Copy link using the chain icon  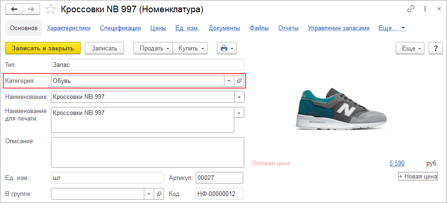click(x=411, y=9)
